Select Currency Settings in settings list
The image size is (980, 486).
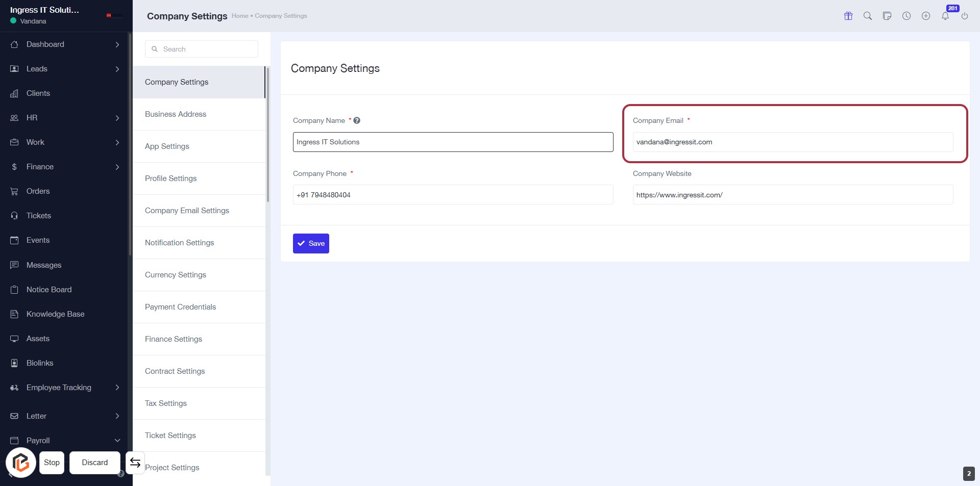click(x=176, y=275)
